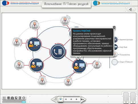The height and width of the screenshot is (104, 138).
Task: Click the central phone and server node
Action: tap(58, 52)
